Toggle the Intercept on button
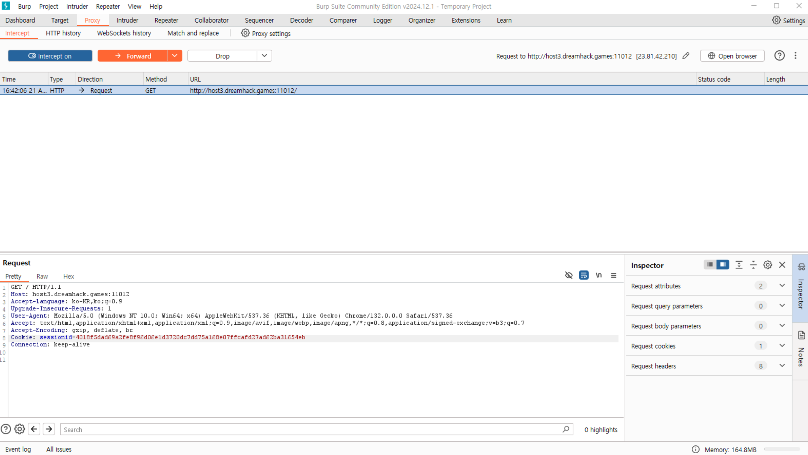Image resolution: width=808 pixels, height=455 pixels. tap(50, 56)
